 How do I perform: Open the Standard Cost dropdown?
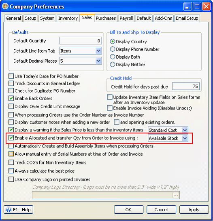coord(185,130)
